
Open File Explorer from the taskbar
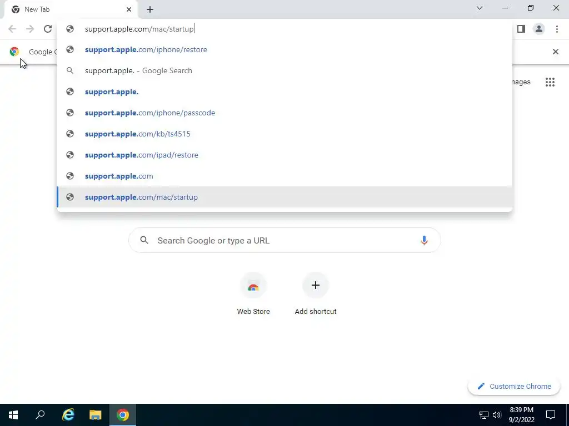pos(96,415)
